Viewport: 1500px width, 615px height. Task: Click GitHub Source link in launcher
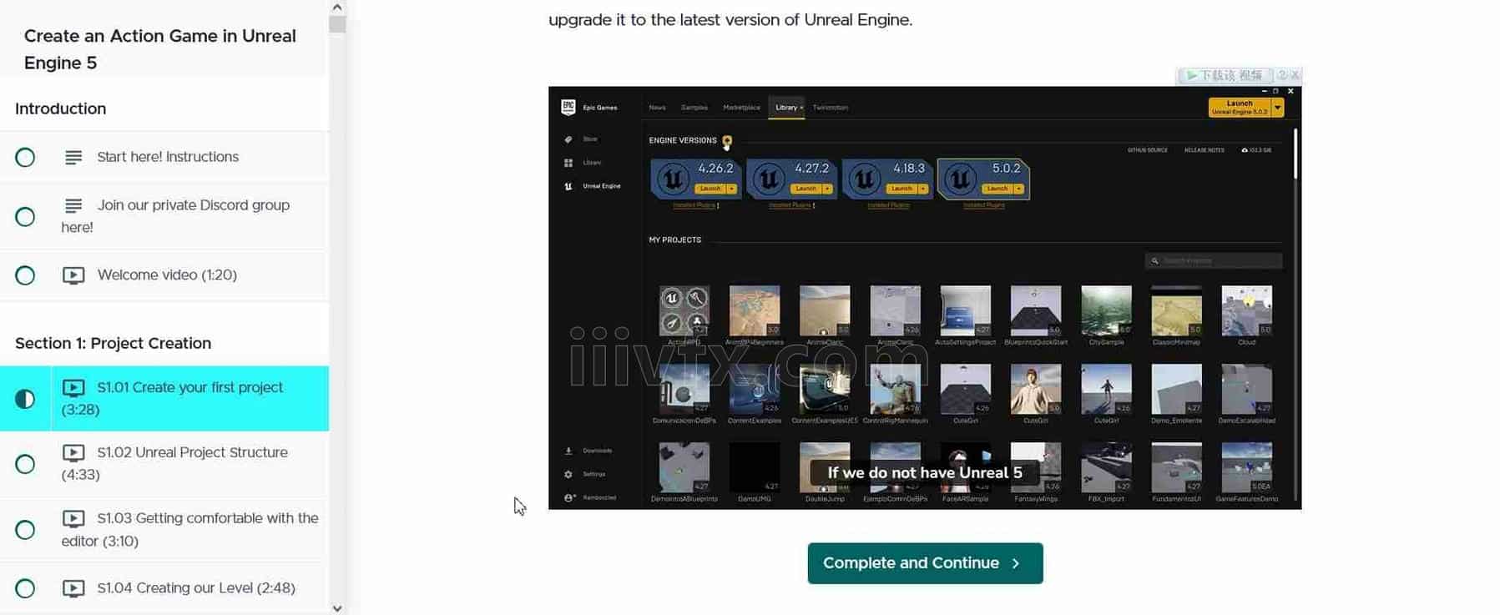[1148, 150]
